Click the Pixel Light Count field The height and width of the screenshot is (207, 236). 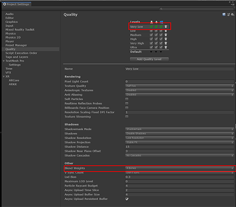(x=179, y=82)
